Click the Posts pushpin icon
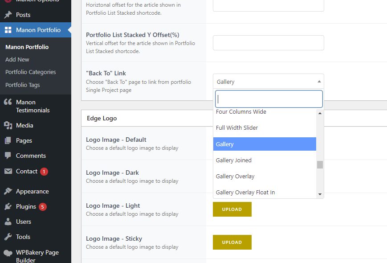 (8, 15)
